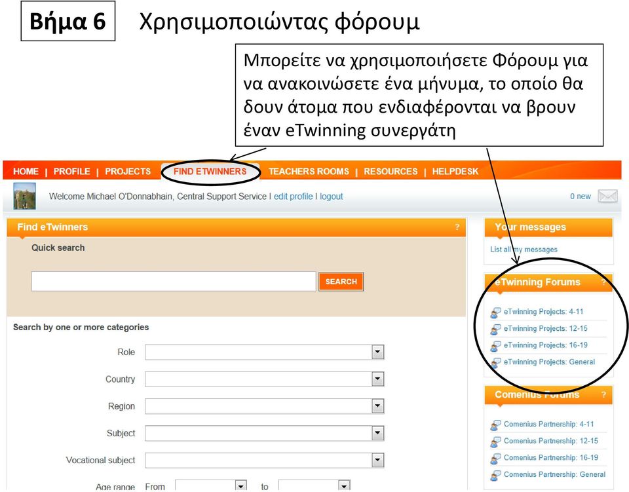Open Comenius Partnership: 12-15 forum link

[551, 441]
